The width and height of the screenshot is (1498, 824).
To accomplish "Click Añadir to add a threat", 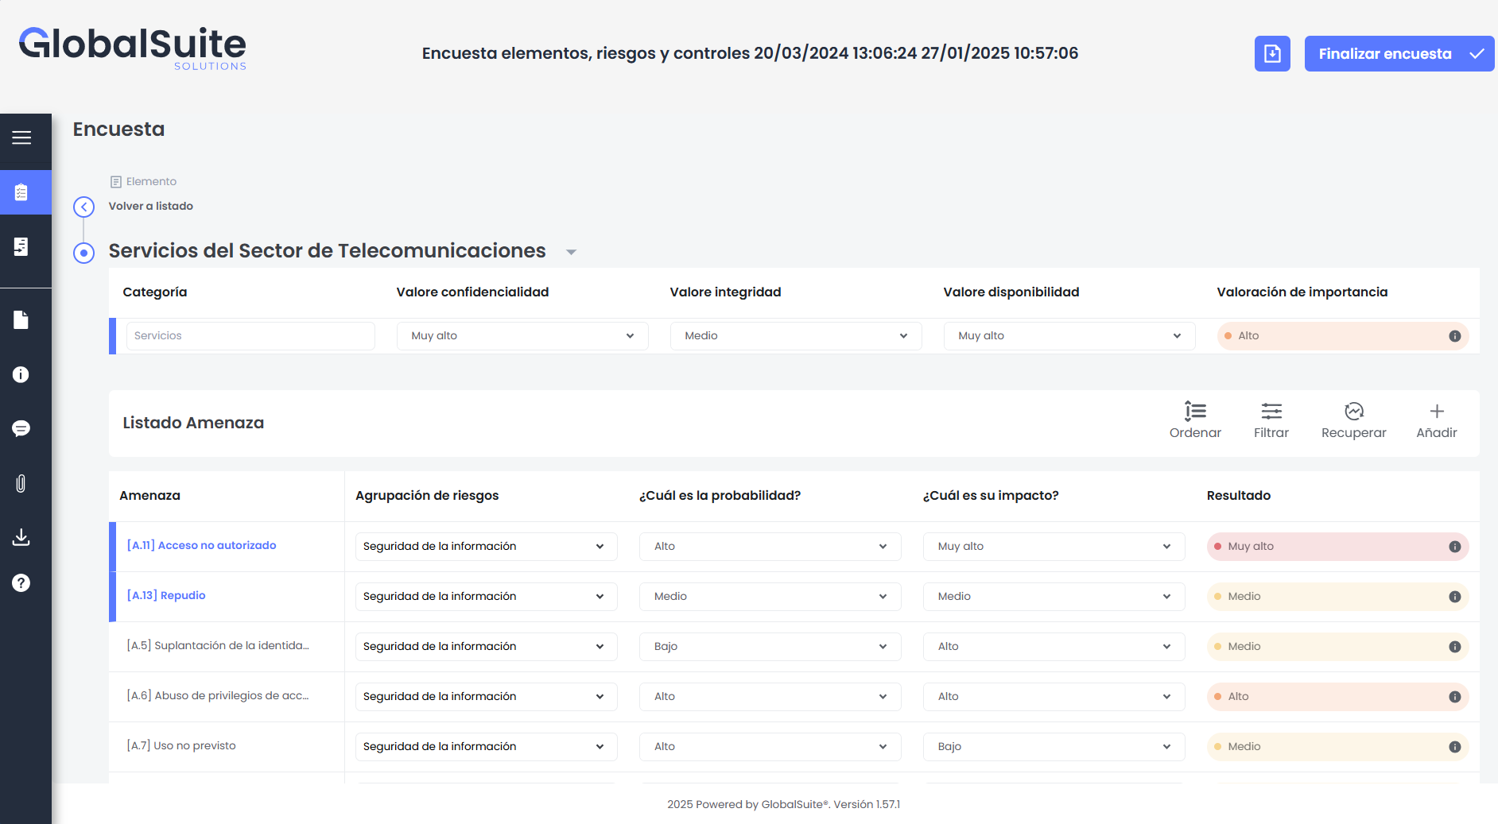I will [x=1437, y=420].
